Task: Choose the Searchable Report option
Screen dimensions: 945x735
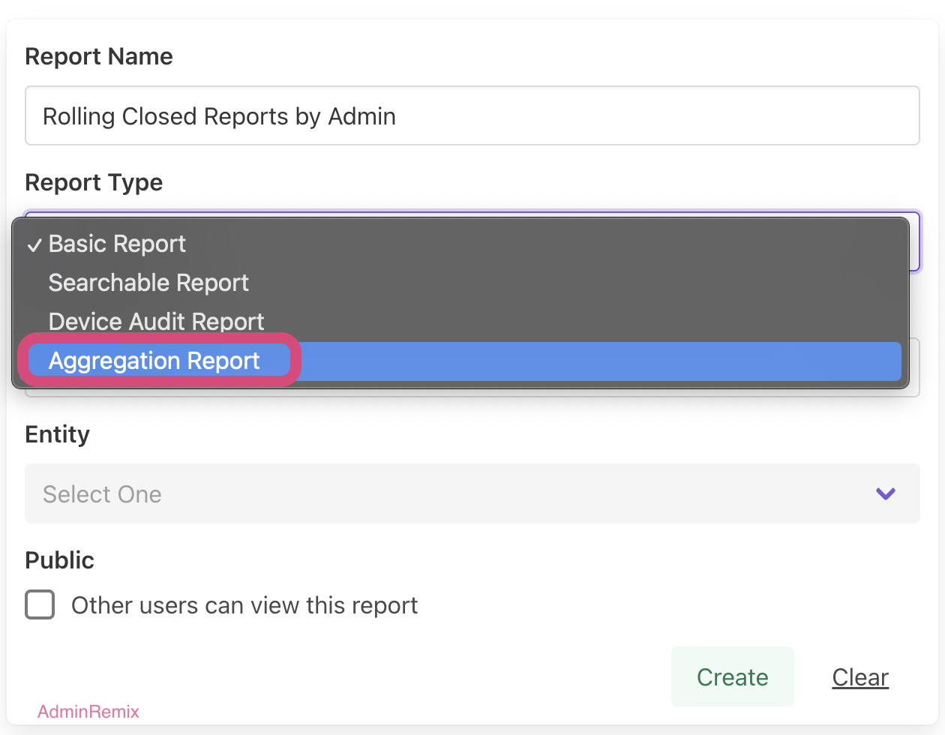Action: 148,283
